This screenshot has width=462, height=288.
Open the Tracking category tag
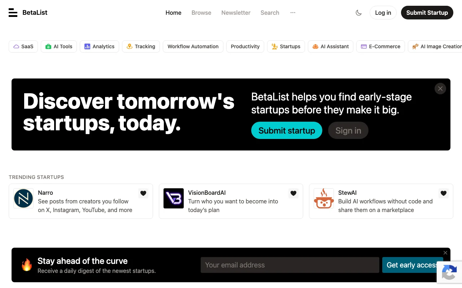pos(141,46)
